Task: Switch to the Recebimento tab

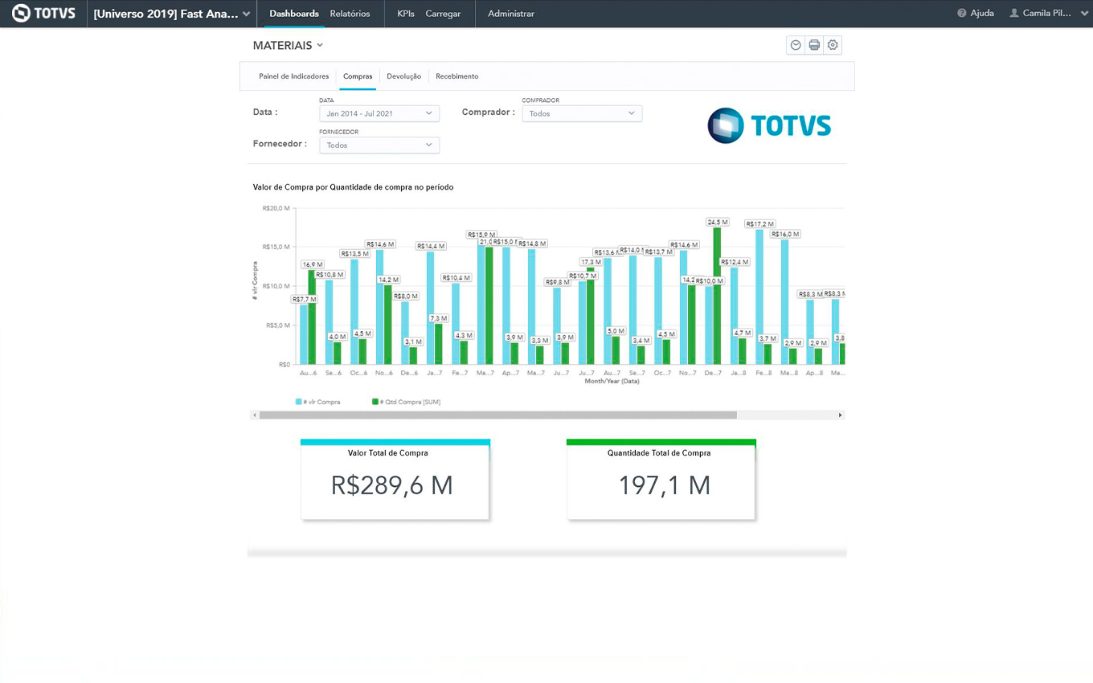Action: pos(456,76)
